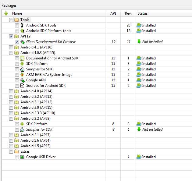Click the Android SDK Tools wrench icon
Image resolution: width=192 pixels, height=181 pixels.
pyautogui.click(x=22, y=25)
